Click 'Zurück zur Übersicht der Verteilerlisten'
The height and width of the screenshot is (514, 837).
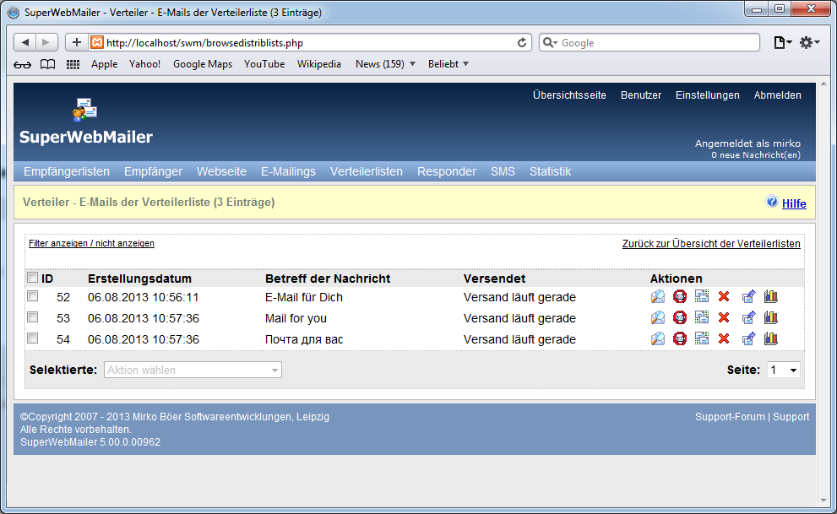click(x=711, y=244)
